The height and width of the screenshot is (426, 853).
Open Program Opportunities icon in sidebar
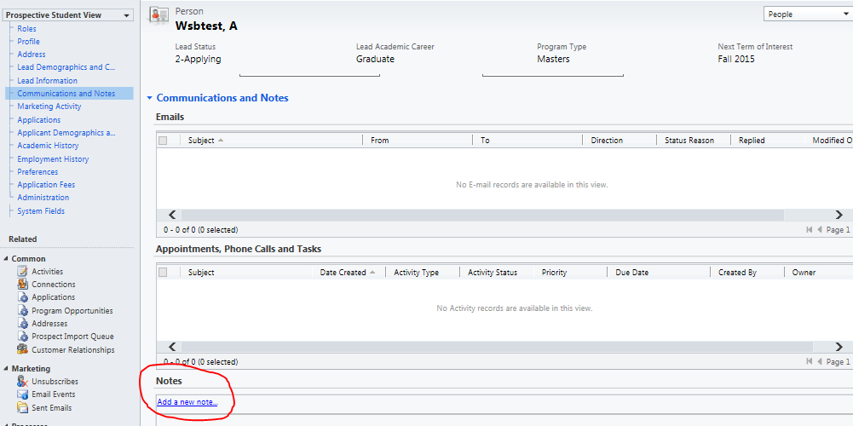(23, 311)
